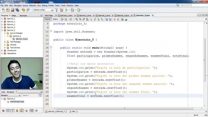
Task: Expand the Ejercicio_1 project node
Action: coord(2,19)
